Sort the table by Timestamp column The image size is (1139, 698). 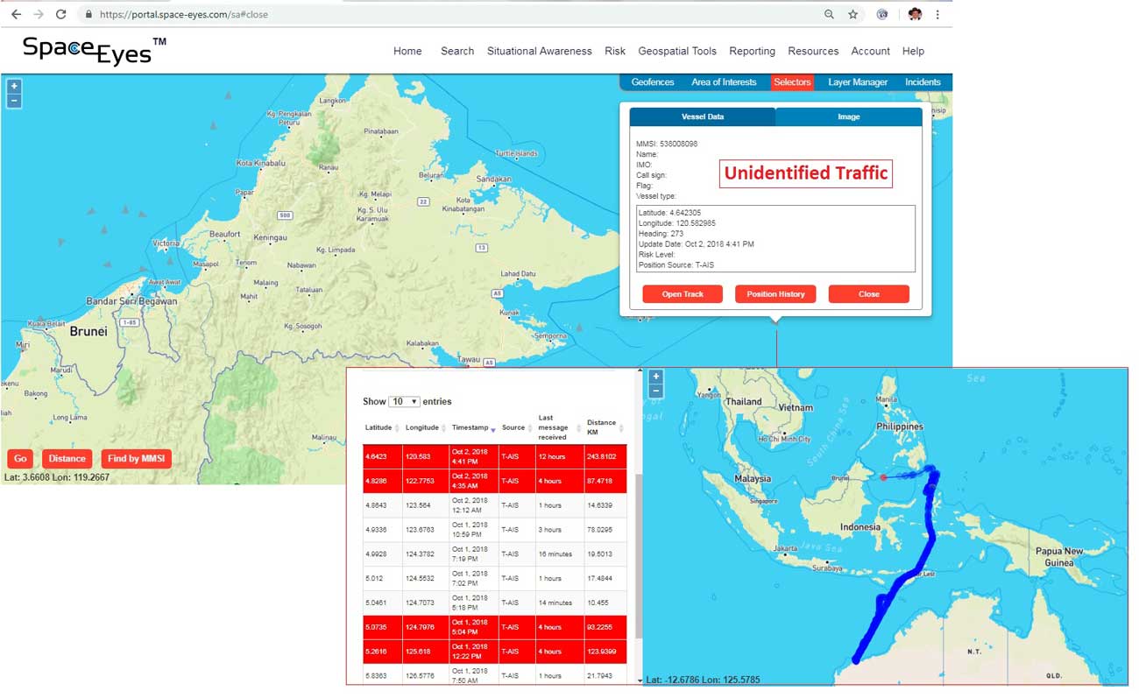coord(474,427)
